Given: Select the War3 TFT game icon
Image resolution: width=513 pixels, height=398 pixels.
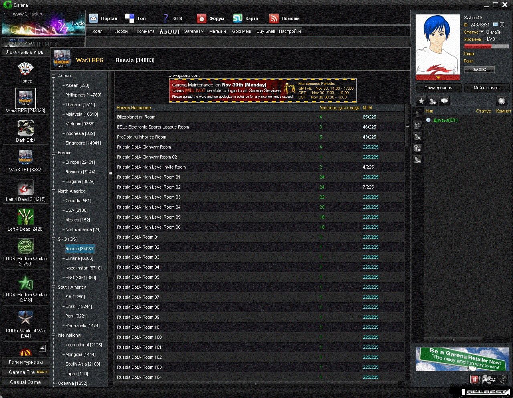Looking at the screenshot, I should click(26, 158).
